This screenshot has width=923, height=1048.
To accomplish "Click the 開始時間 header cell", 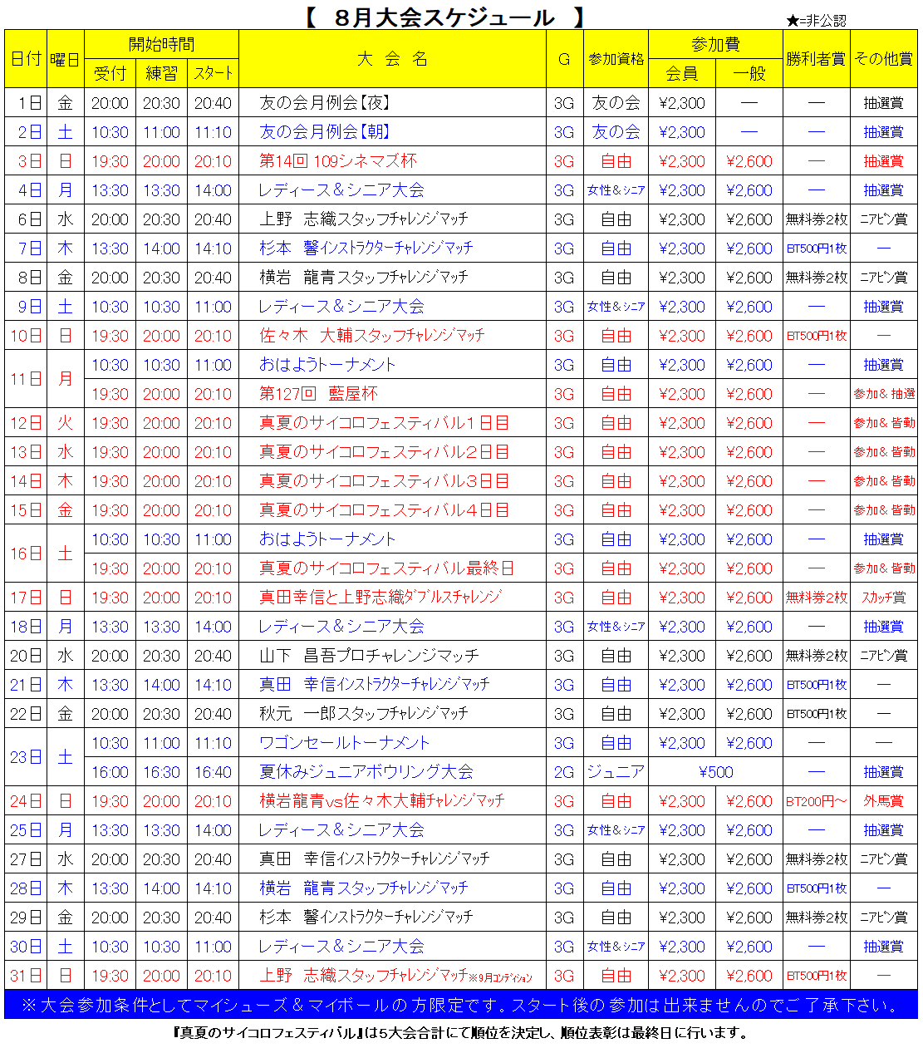I will point(161,45).
